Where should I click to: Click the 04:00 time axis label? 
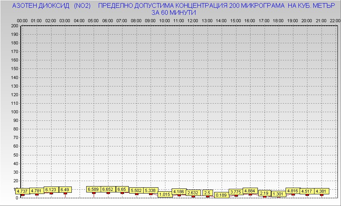[x=79, y=20]
